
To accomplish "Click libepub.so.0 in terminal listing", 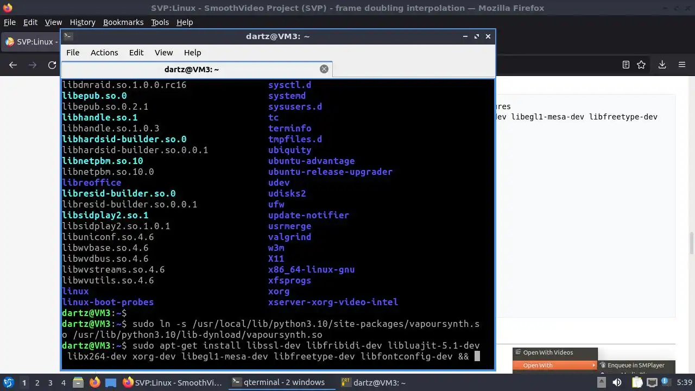I will tap(94, 96).
